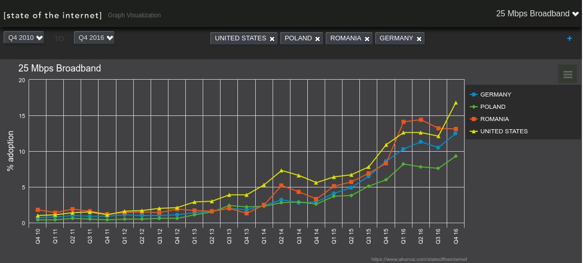Image resolution: width=583 pixels, height=263 pixels.
Task: Open the 25 Mbps Broadband metric dropdown
Action: coord(537,14)
